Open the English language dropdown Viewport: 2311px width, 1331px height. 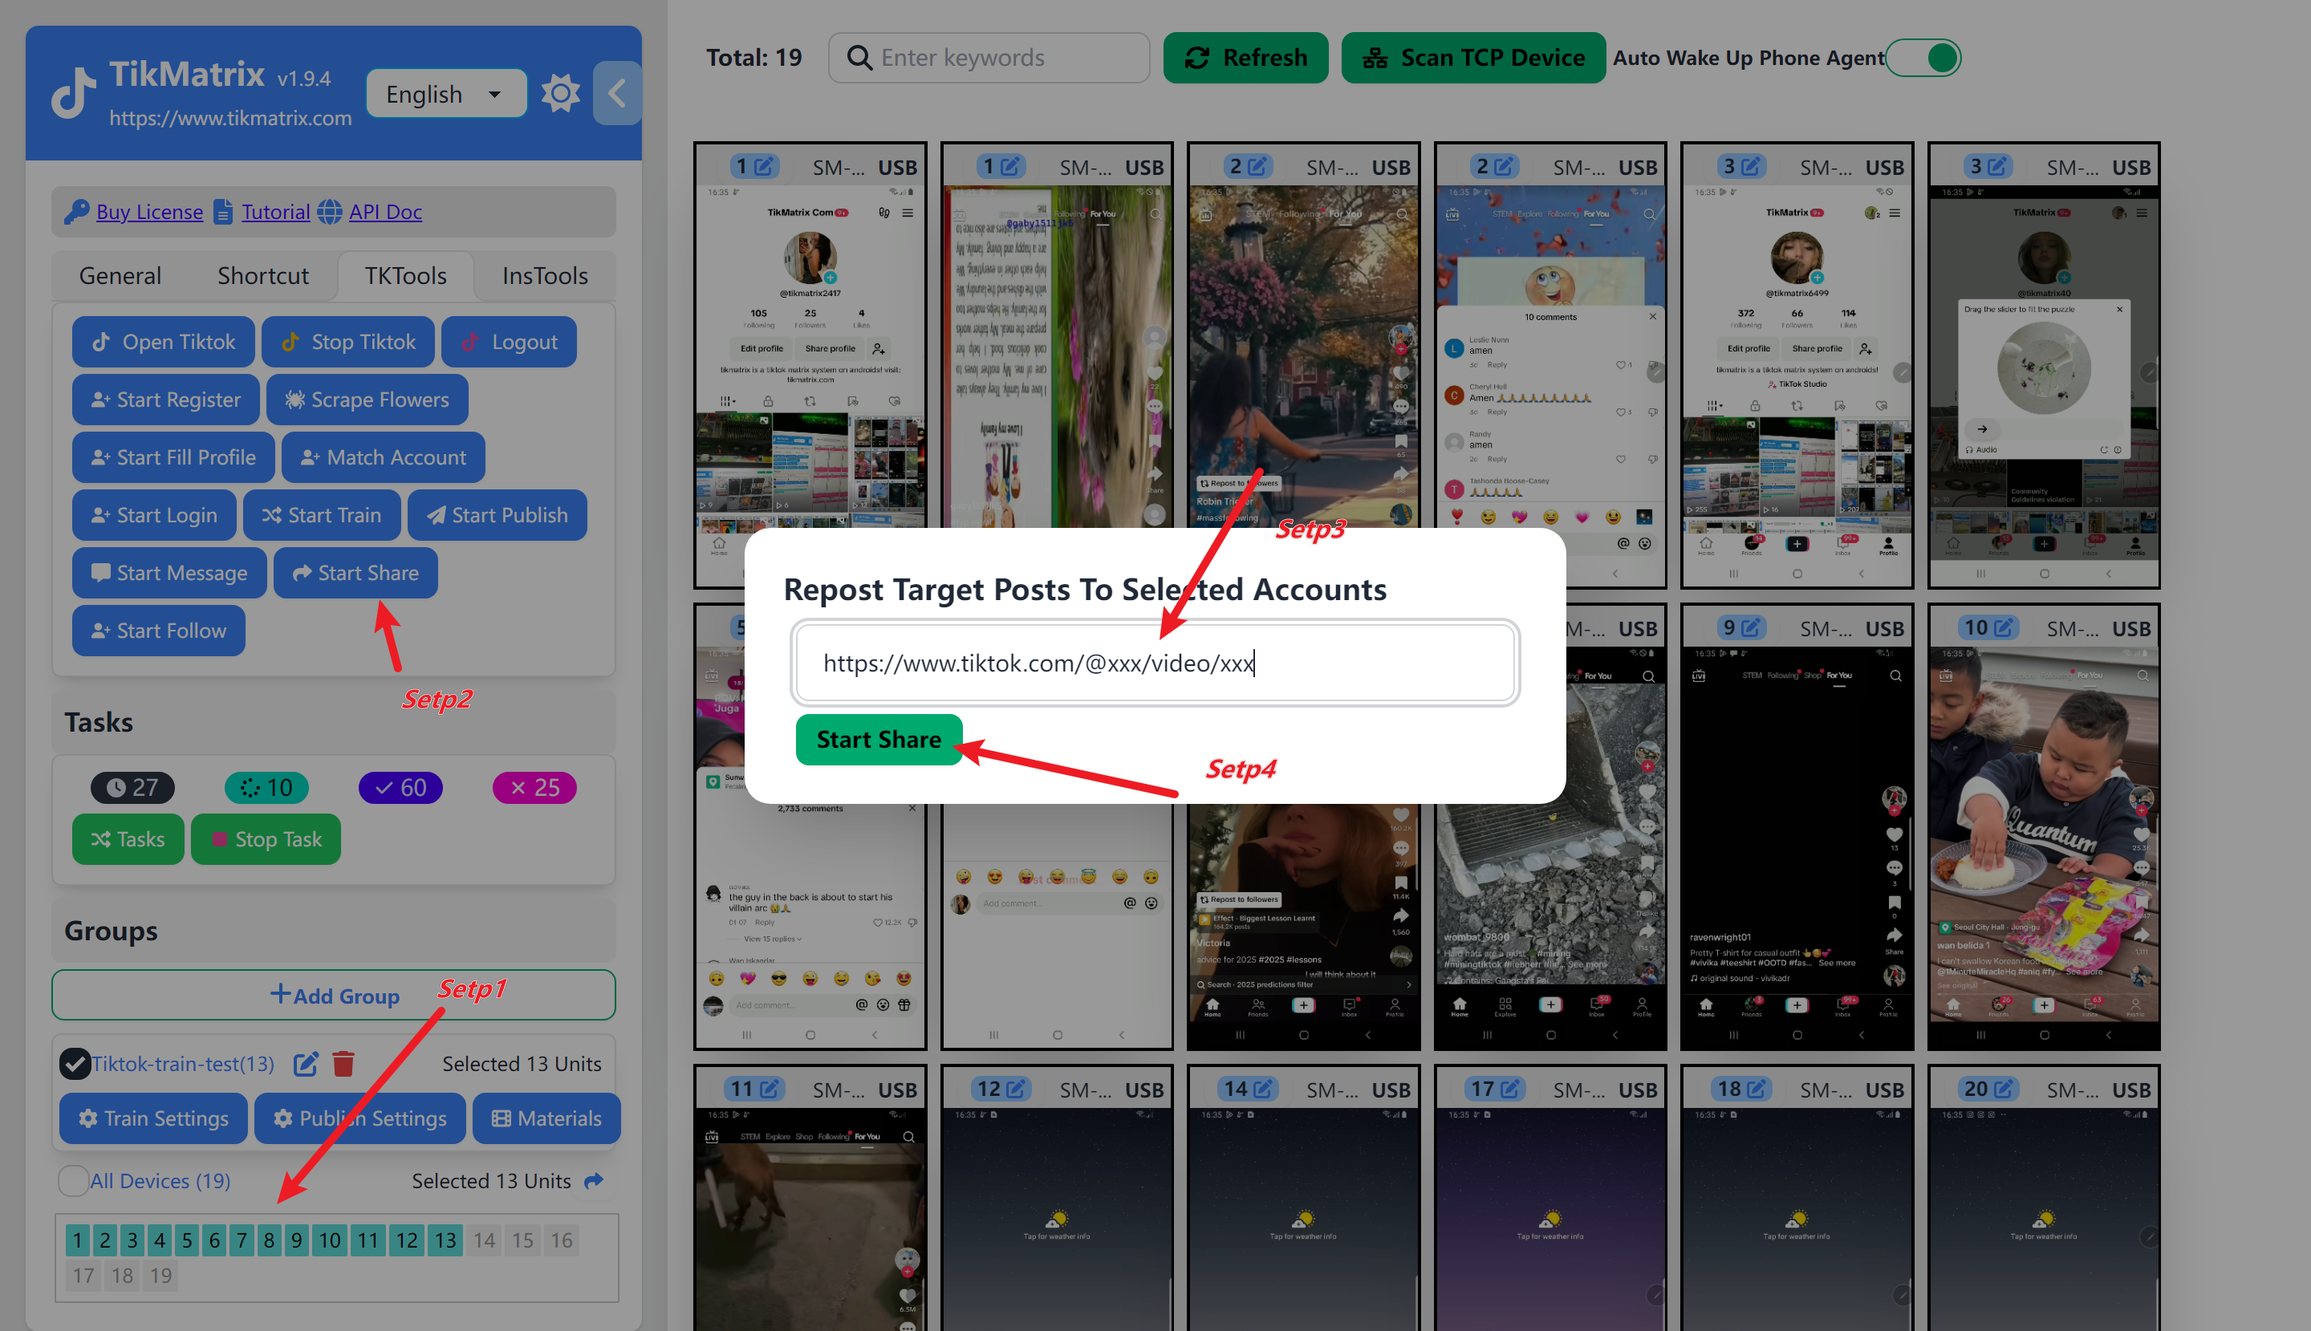[446, 93]
